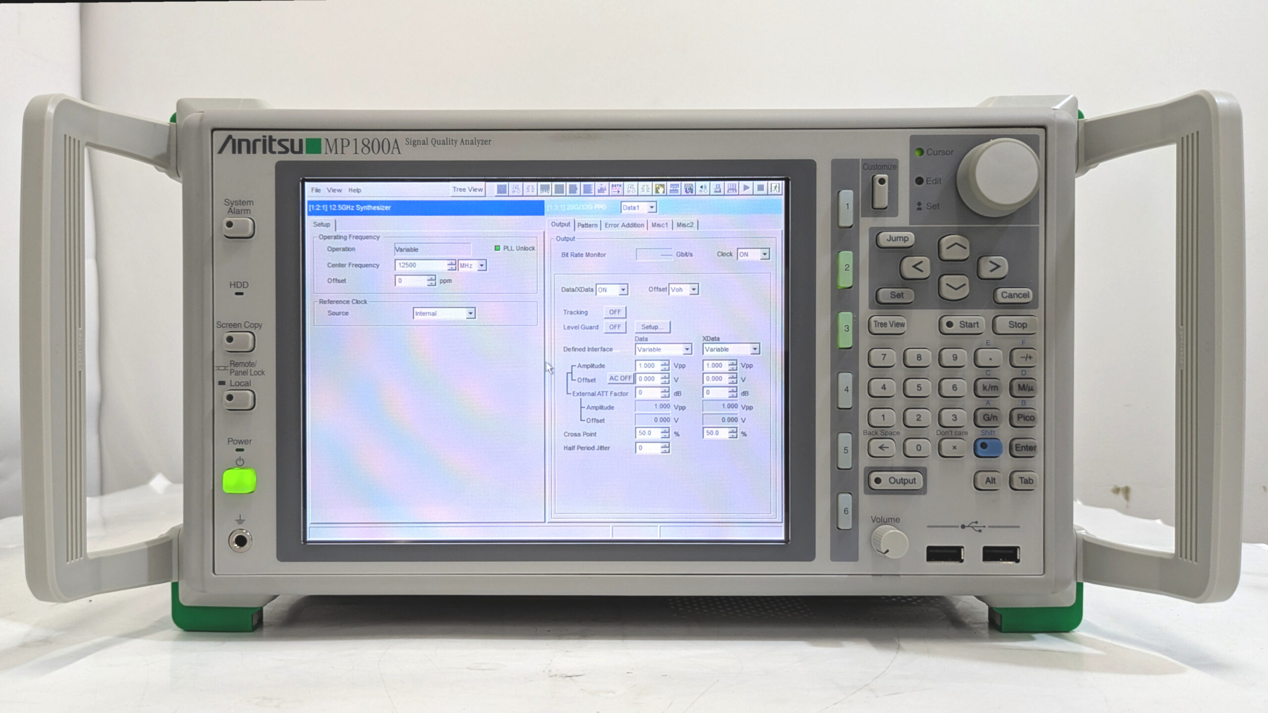Open the Data/XData ON dropdown
This screenshot has height=713, width=1268.
(x=612, y=290)
